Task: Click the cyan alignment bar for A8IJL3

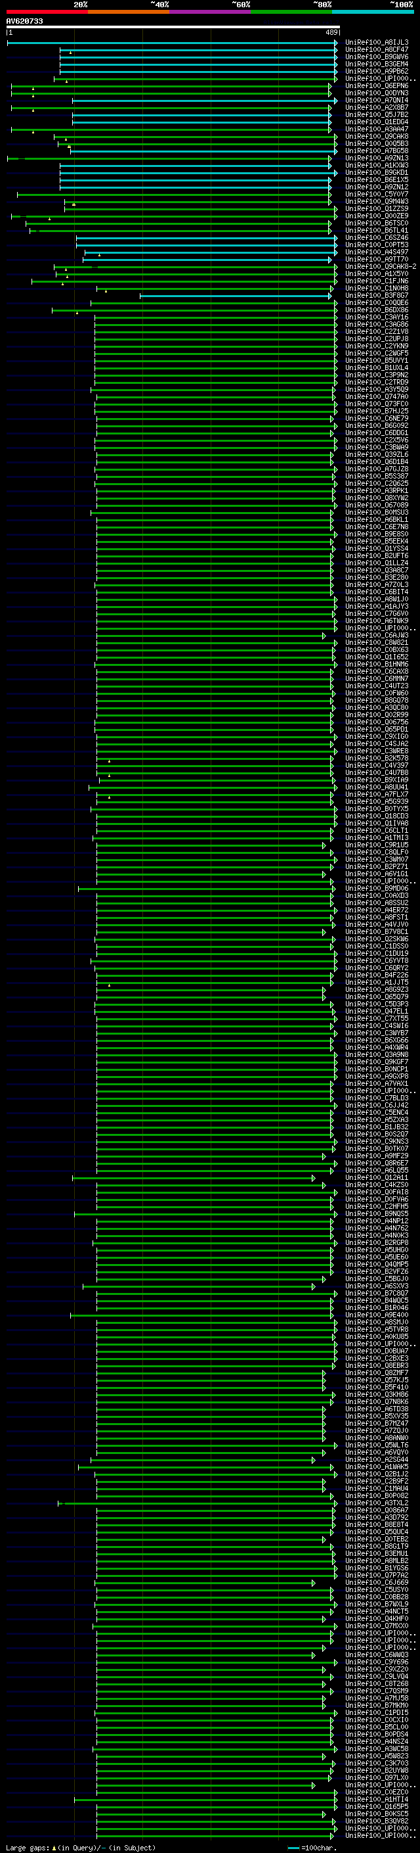Action: 173,43
